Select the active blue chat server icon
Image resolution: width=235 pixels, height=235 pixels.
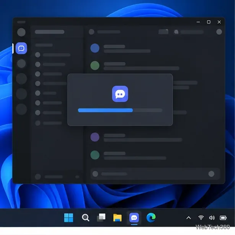tap(21, 48)
